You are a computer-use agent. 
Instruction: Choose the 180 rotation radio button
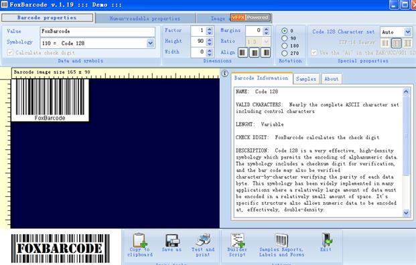tap(285, 46)
